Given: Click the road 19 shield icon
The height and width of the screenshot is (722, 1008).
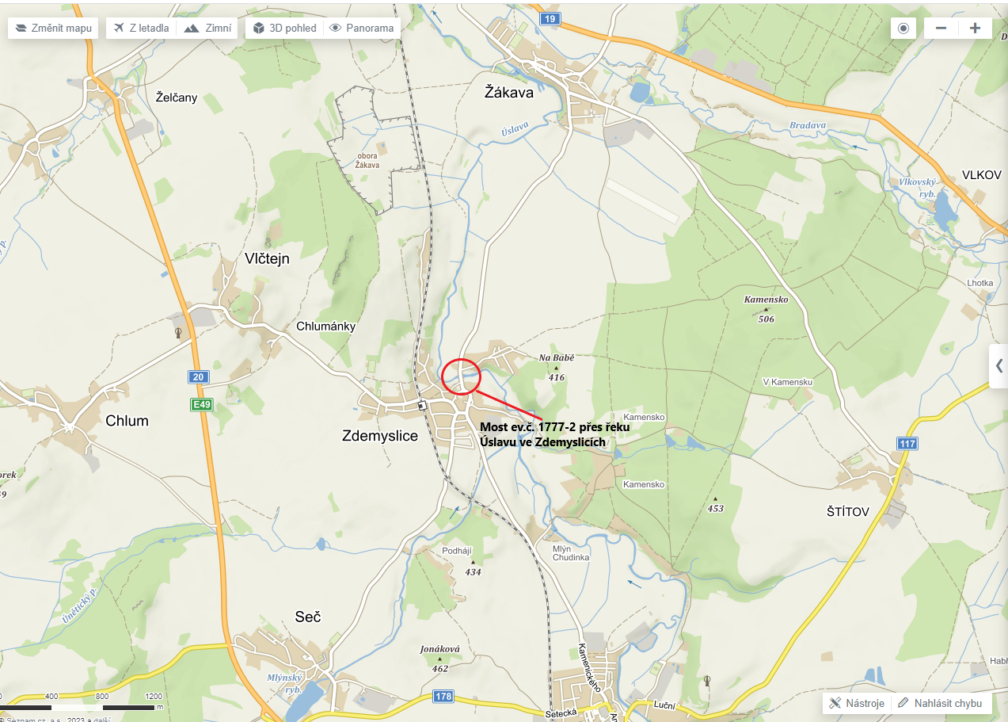Looking at the screenshot, I should (550, 17).
